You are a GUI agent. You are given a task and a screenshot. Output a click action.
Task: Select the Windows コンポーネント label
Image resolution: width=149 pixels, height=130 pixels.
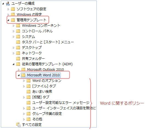click(x=41, y=26)
